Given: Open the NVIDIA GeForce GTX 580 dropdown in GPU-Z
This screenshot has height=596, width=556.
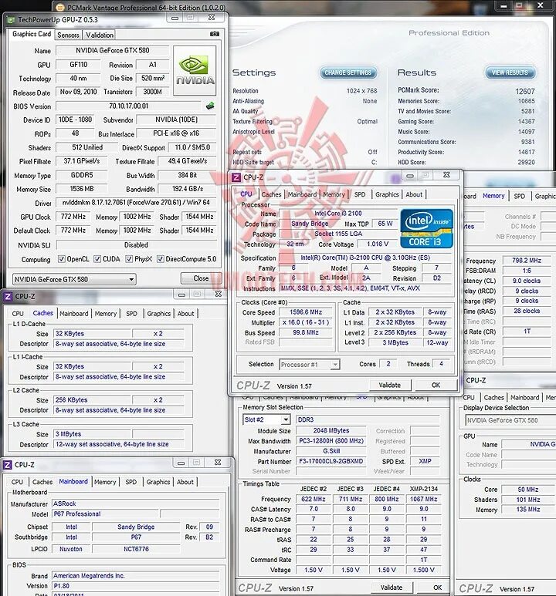Looking at the screenshot, I should (74, 279).
